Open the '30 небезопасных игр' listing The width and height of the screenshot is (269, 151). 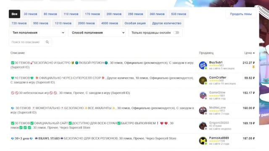point(70,93)
